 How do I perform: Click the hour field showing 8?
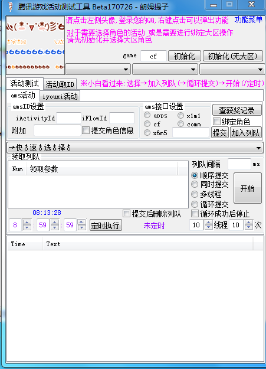point(15,225)
